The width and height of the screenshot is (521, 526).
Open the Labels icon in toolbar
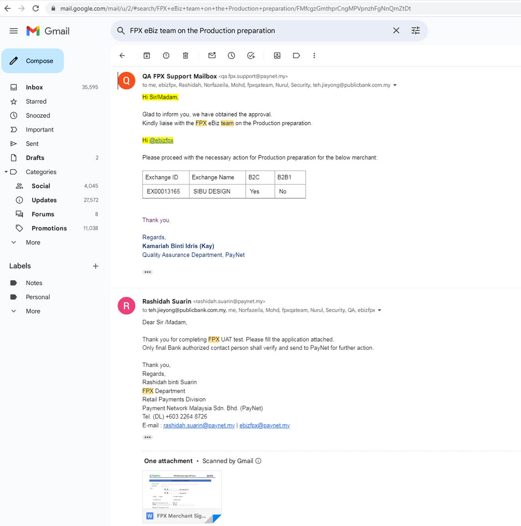(296, 56)
